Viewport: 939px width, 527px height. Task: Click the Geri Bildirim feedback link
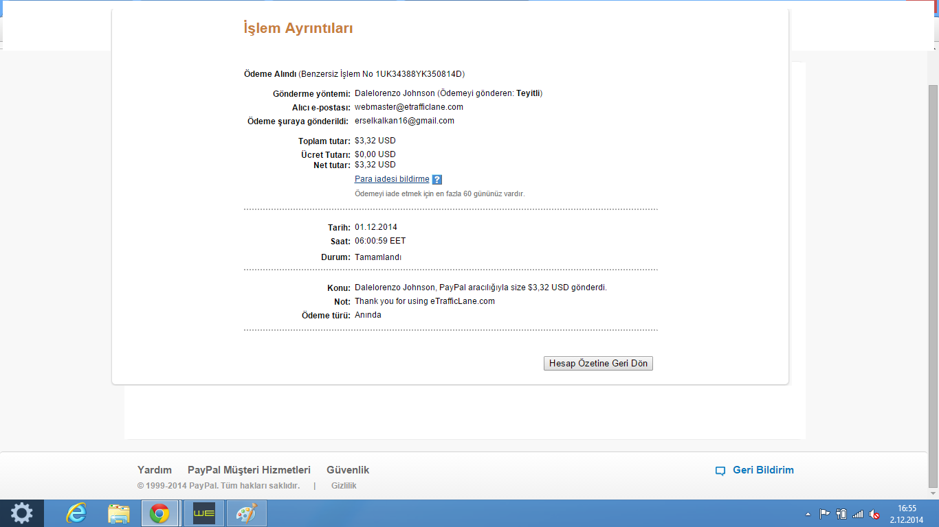[763, 470]
